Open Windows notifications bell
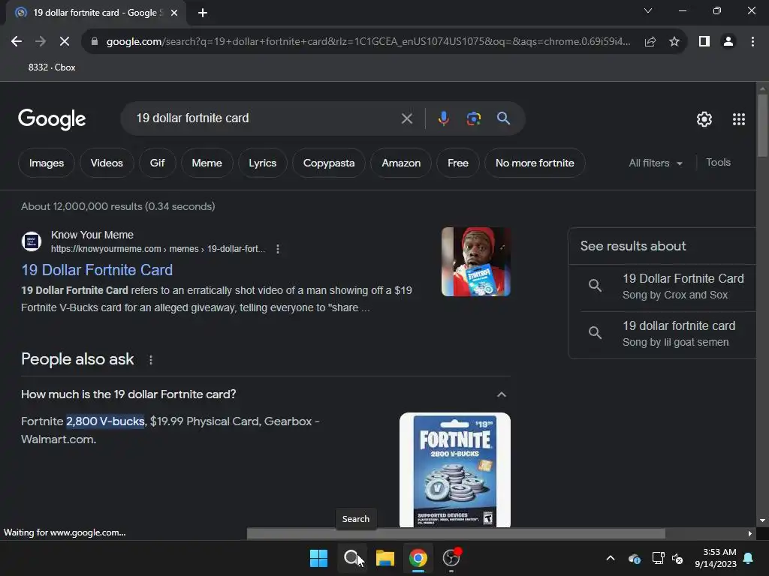The image size is (769, 576). point(749,558)
